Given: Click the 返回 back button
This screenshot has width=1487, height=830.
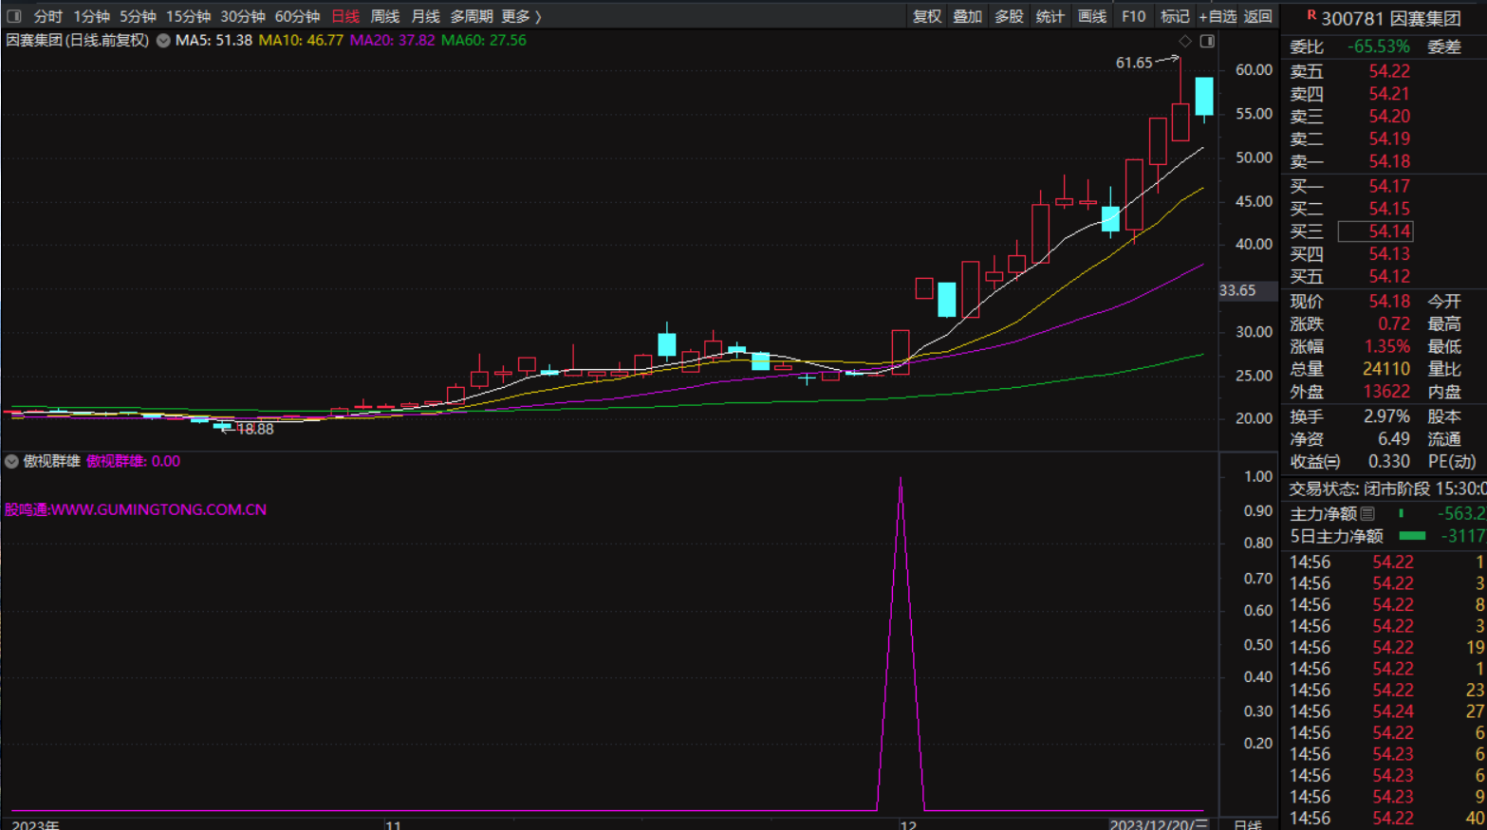Looking at the screenshot, I should point(1257,16).
